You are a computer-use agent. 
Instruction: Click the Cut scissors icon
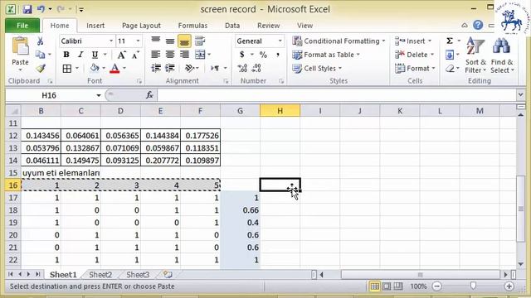(x=41, y=41)
